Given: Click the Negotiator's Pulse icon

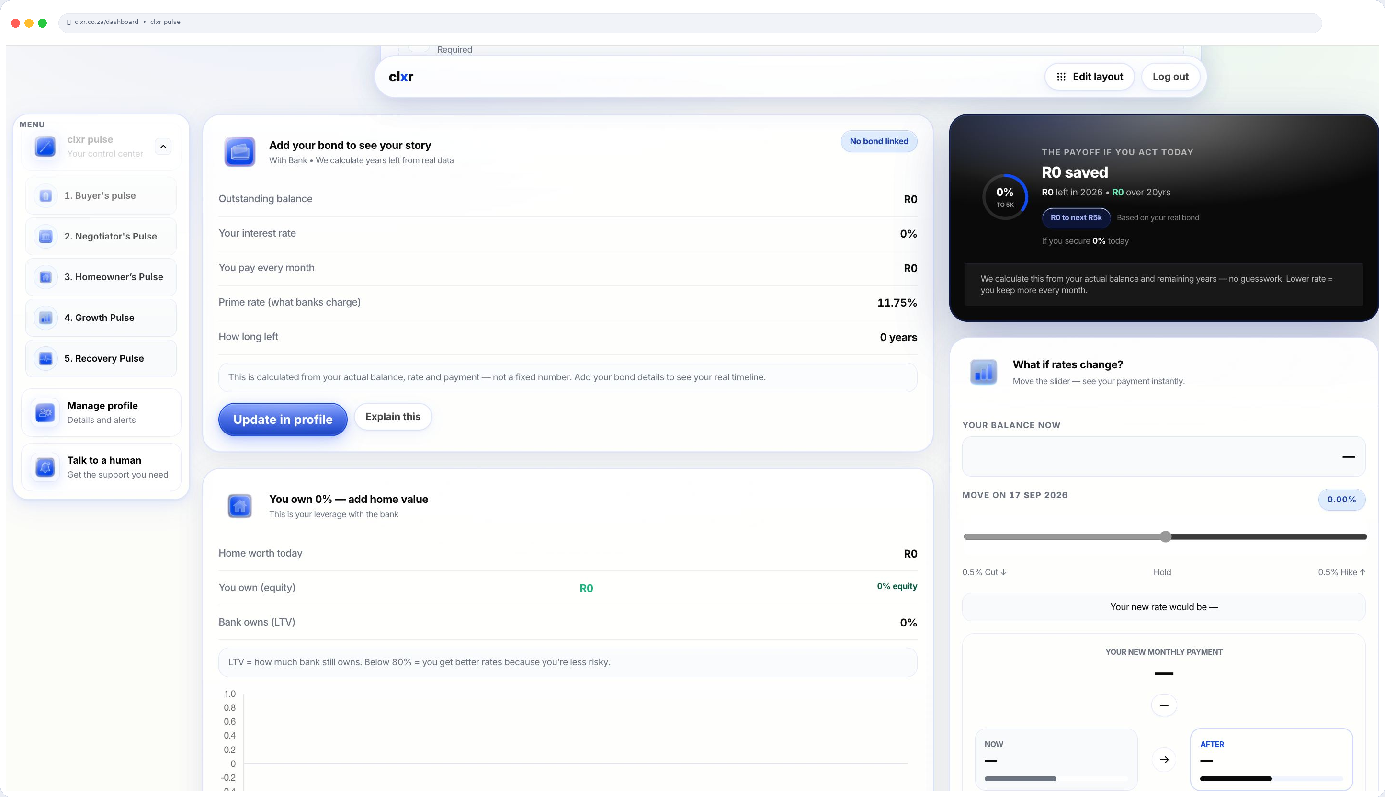Looking at the screenshot, I should click(x=46, y=237).
